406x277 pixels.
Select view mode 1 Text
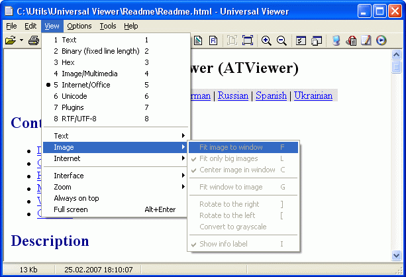(x=116, y=40)
